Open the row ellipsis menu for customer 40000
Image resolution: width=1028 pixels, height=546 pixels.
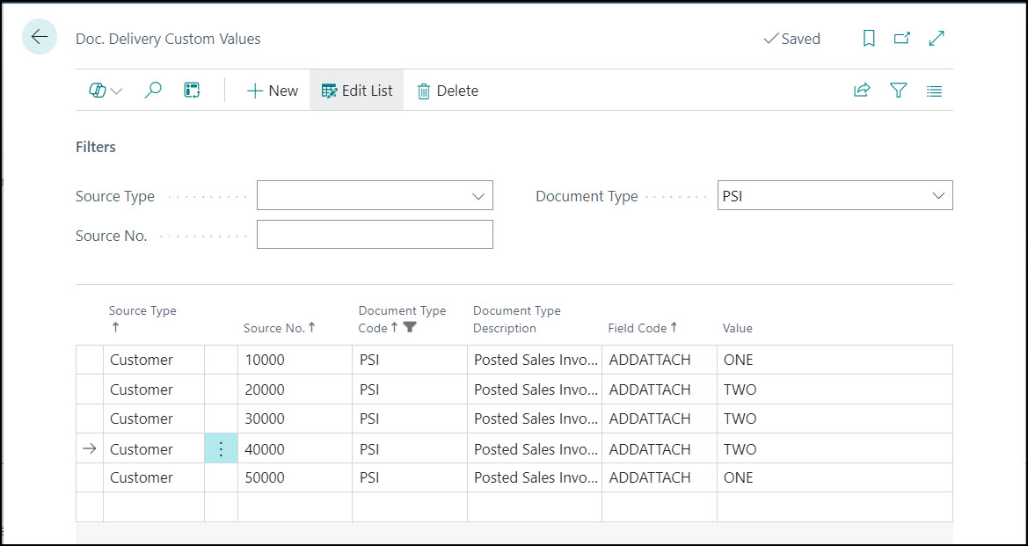coord(221,448)
